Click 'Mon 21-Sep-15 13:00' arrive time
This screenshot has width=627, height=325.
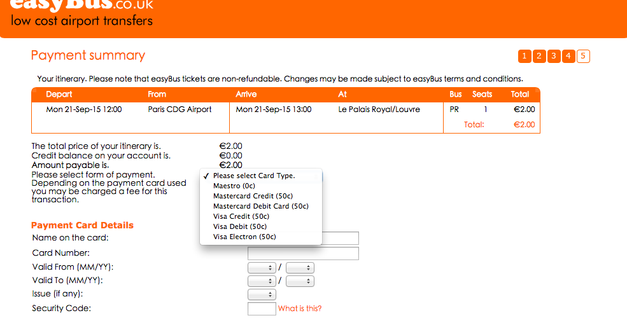[x=274, y=109]
